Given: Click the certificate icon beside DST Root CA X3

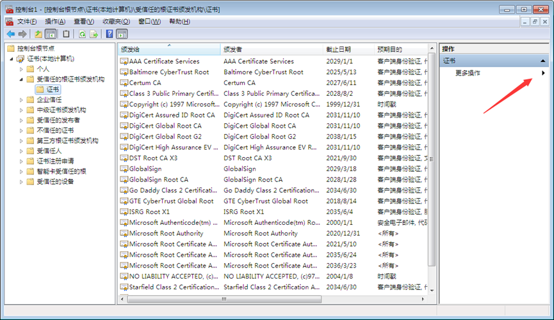Looking at the screenshot, I should [x=124, y=158].
